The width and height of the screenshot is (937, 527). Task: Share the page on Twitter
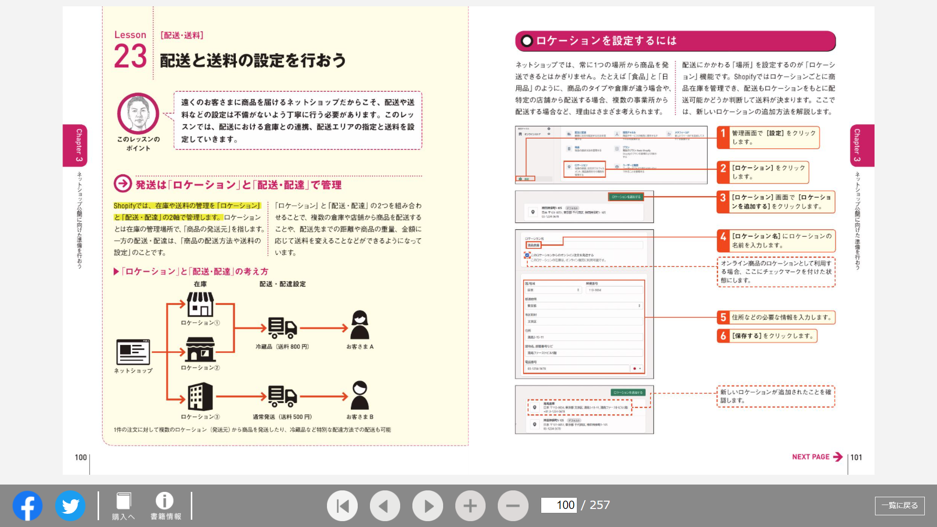(x=70, y=506)
